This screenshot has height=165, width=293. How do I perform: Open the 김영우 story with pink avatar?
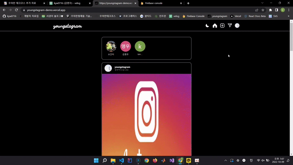(125, 46)
